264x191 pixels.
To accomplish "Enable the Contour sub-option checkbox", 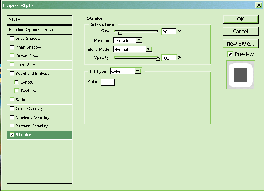I will point(17,82).
